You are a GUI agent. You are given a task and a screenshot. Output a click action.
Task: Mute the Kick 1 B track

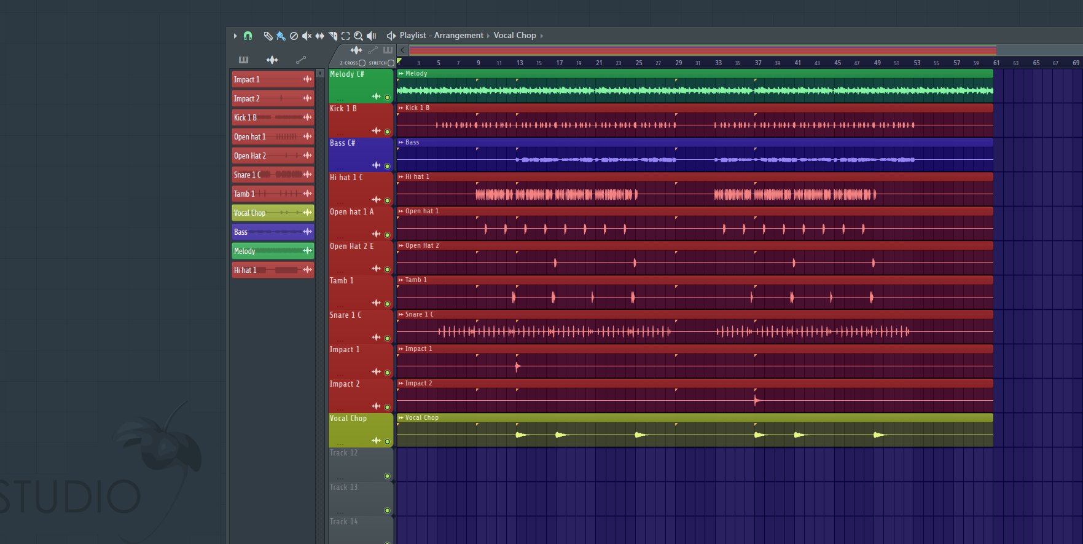[x=387, y=132]
